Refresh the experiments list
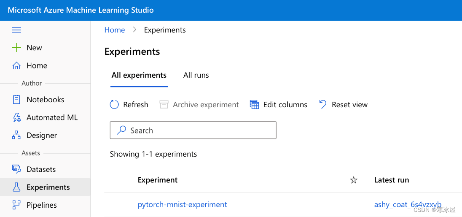 pos(129,105)
